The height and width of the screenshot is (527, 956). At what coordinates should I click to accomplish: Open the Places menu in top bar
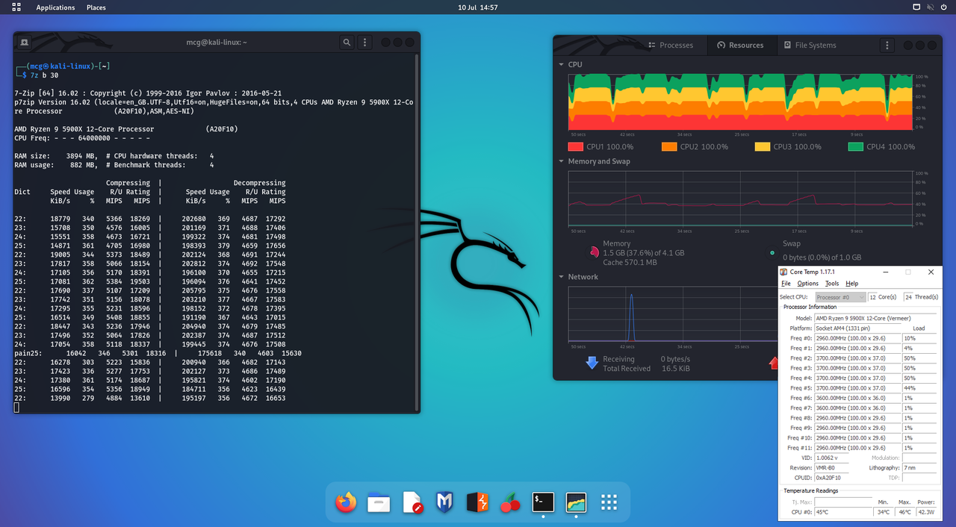pos(96,7)
